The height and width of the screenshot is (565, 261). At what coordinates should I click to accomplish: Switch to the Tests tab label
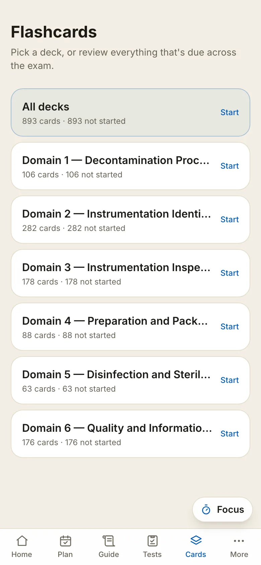point(152,554)
